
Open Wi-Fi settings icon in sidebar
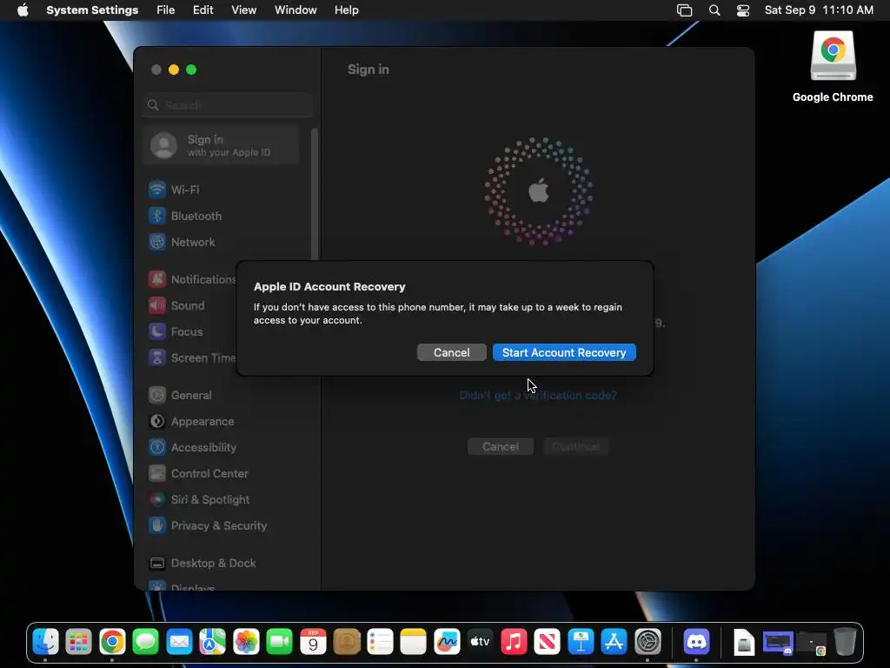pos(157,190)
